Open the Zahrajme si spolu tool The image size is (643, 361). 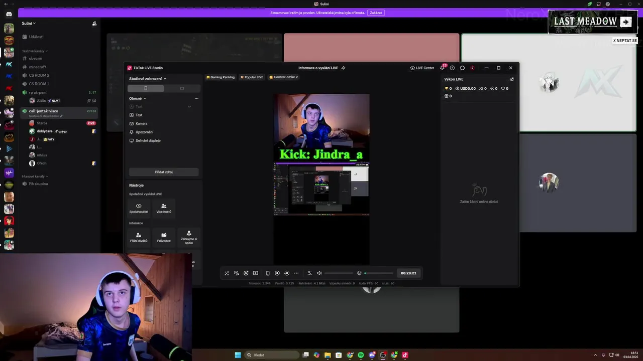tap(189, 237)
